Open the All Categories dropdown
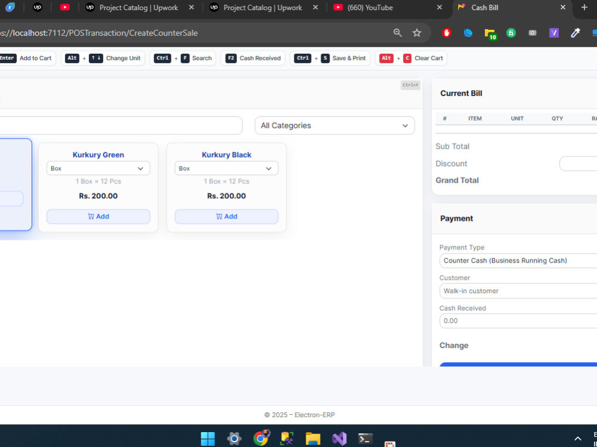 (335, 126)
